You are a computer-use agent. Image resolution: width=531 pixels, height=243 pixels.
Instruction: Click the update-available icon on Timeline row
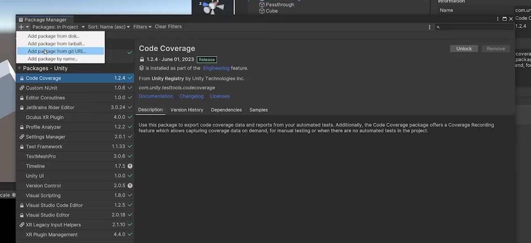click(130, 166)
